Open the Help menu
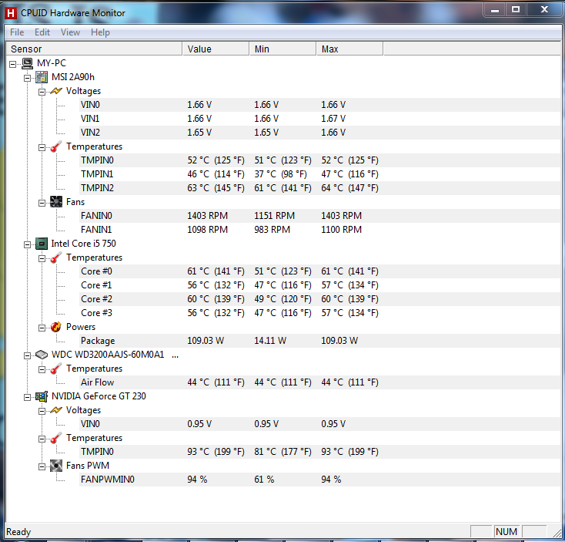565x542 pixels. point(100,32)
